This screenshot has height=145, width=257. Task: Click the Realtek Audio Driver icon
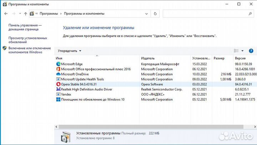(x=58, y=89)
